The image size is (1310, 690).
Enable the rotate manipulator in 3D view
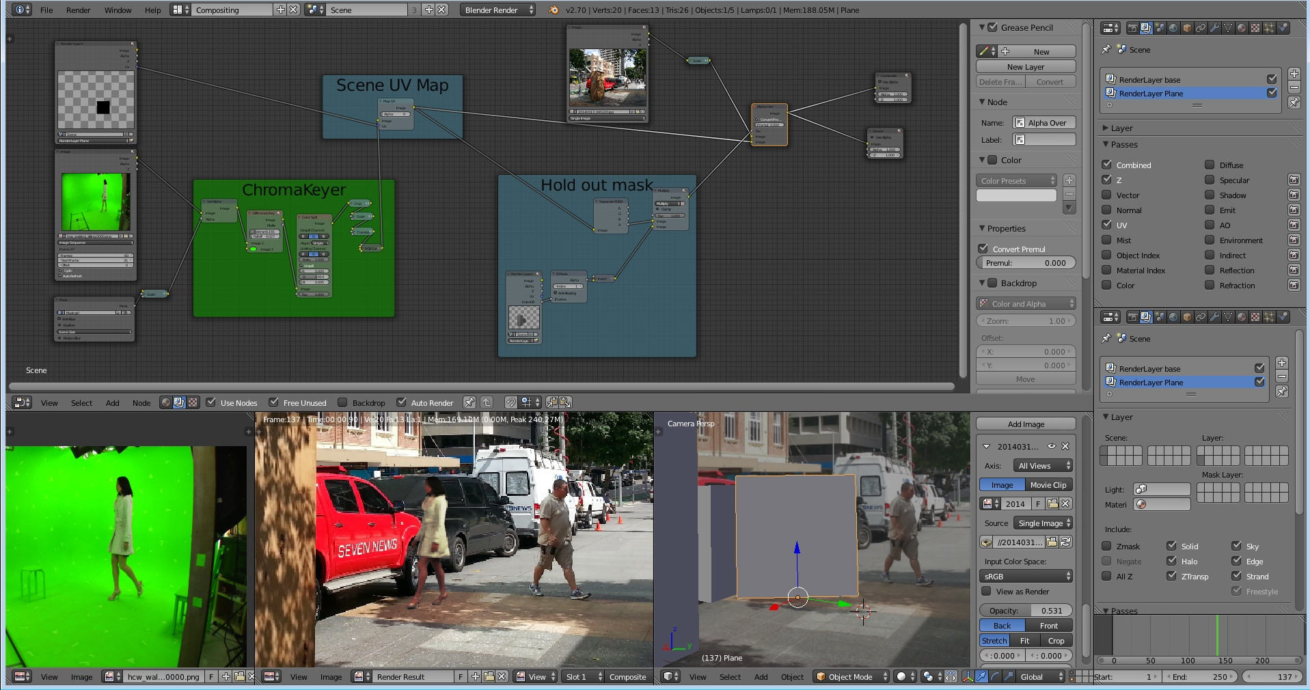[995, 676]
